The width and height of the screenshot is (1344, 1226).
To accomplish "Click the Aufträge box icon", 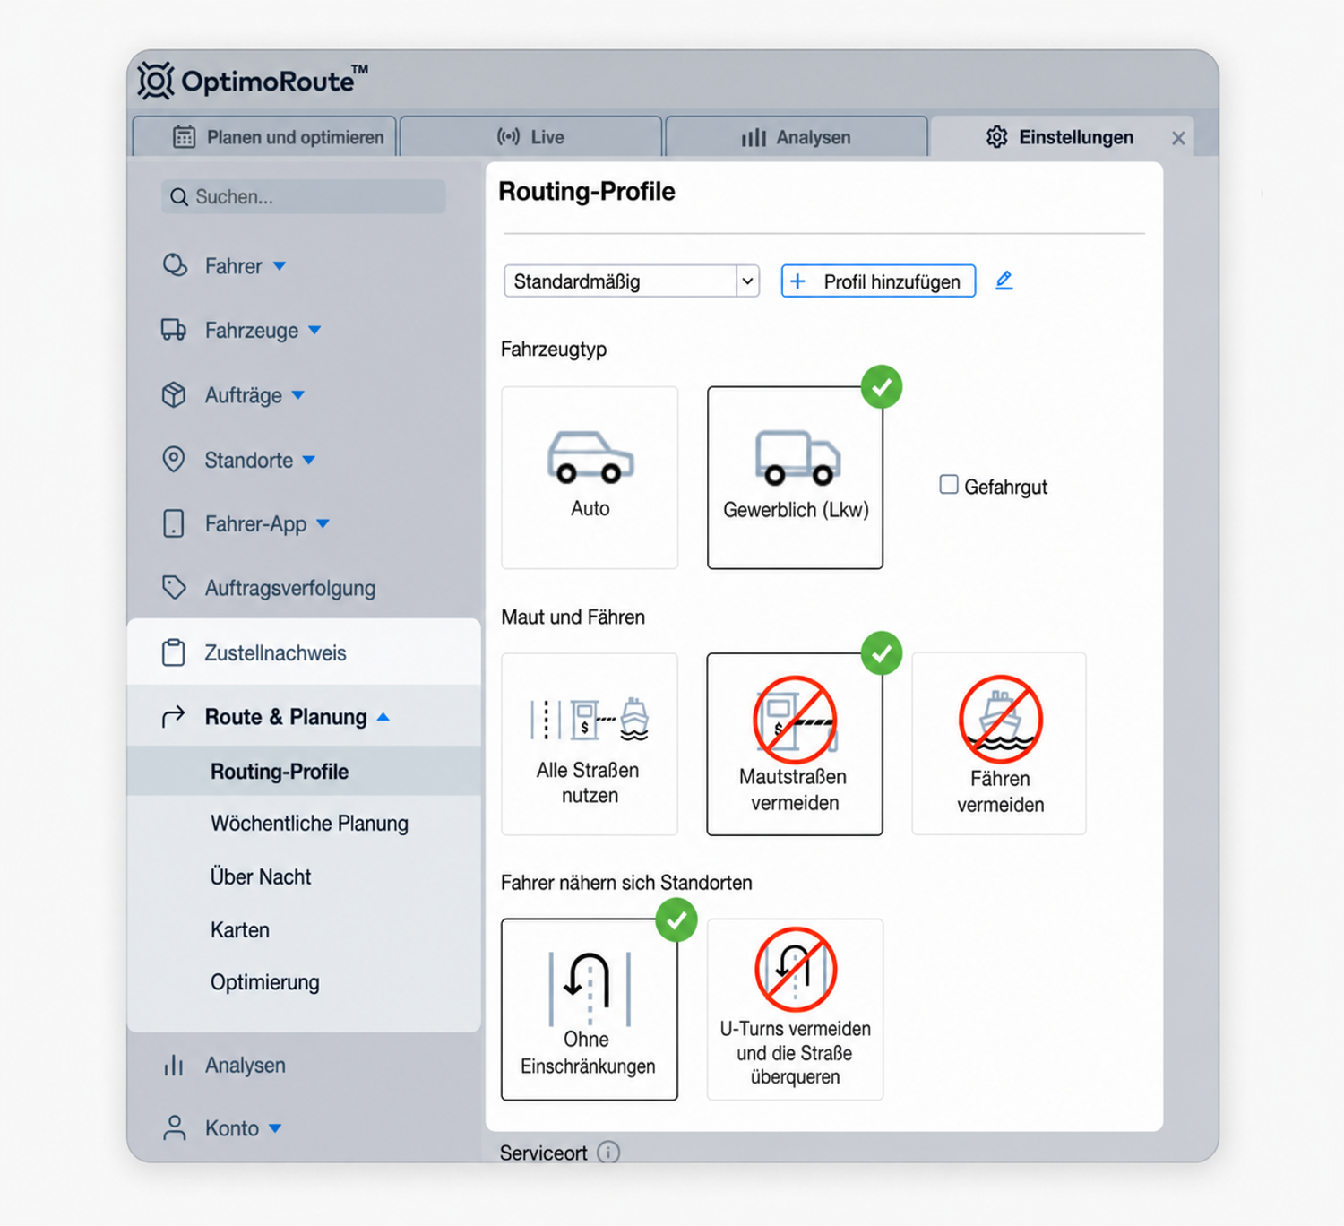I will tap(174, 394).
